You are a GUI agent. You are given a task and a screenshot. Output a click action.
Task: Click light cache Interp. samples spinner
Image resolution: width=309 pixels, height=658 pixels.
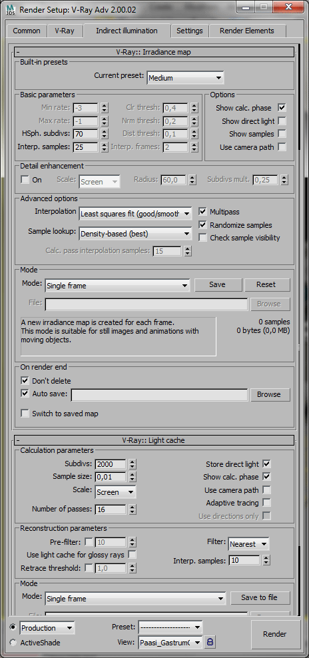click(x=266, y=560)
